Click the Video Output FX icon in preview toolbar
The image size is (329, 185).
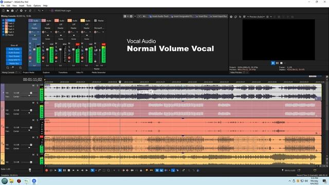[240, 17]
